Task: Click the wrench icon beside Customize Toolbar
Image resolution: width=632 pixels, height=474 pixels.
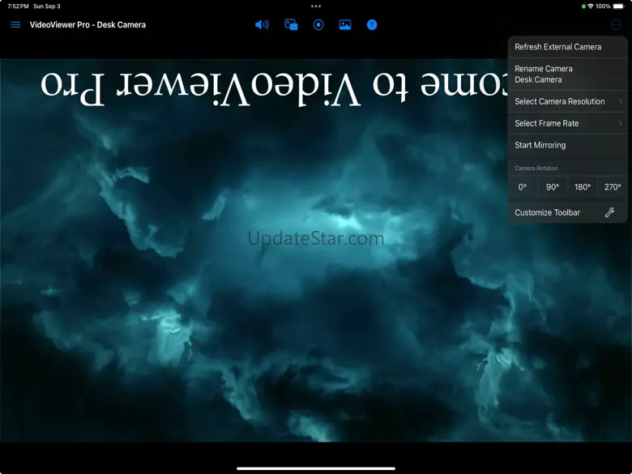Action: 609,212
